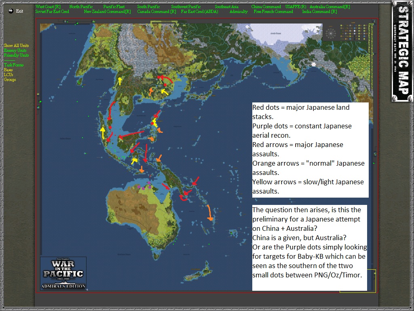
Task: Toggle Show All Units
Action: click(16, 45)
